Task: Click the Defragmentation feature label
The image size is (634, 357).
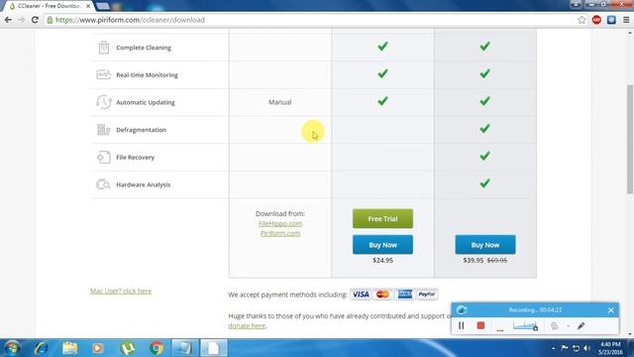Action: (x=141, y=130)
